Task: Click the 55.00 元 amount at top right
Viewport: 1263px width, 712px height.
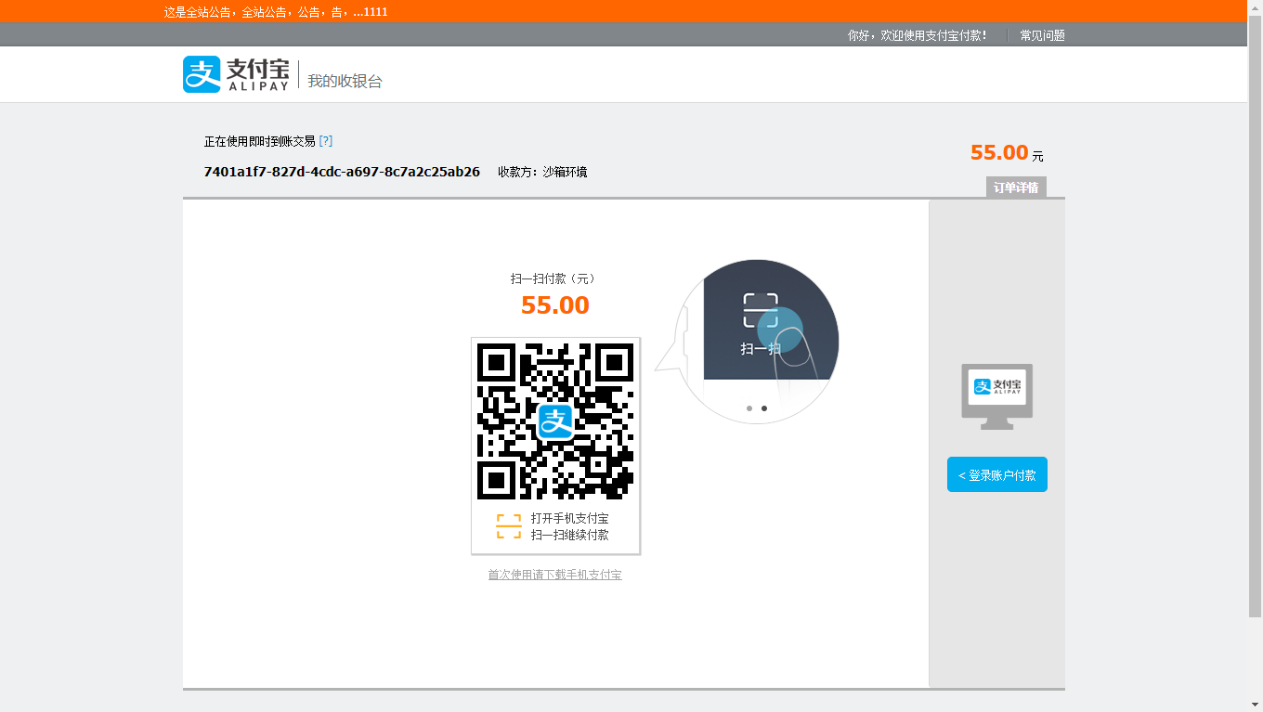Action: [1007, 153]
